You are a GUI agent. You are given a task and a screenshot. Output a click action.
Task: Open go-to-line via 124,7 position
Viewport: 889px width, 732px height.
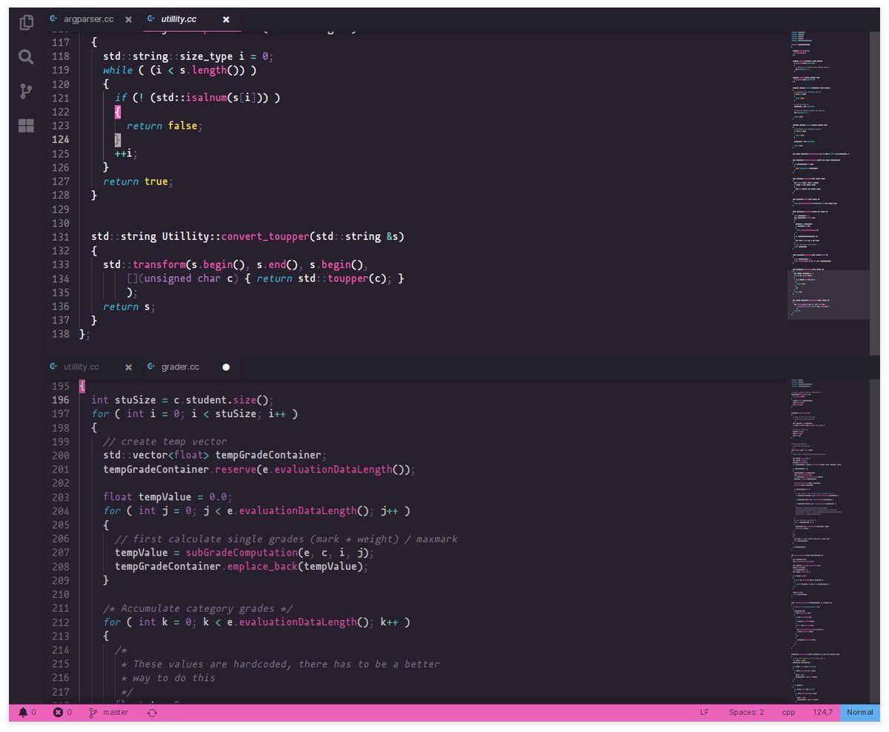coord(822,712)
